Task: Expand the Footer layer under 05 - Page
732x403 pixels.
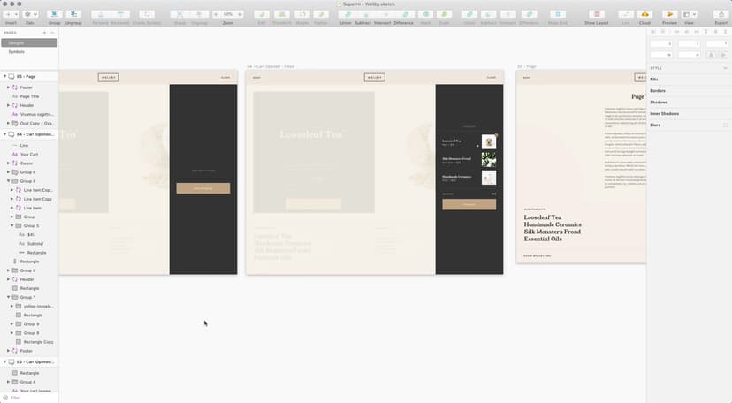Action: click(x=9, y=87)
